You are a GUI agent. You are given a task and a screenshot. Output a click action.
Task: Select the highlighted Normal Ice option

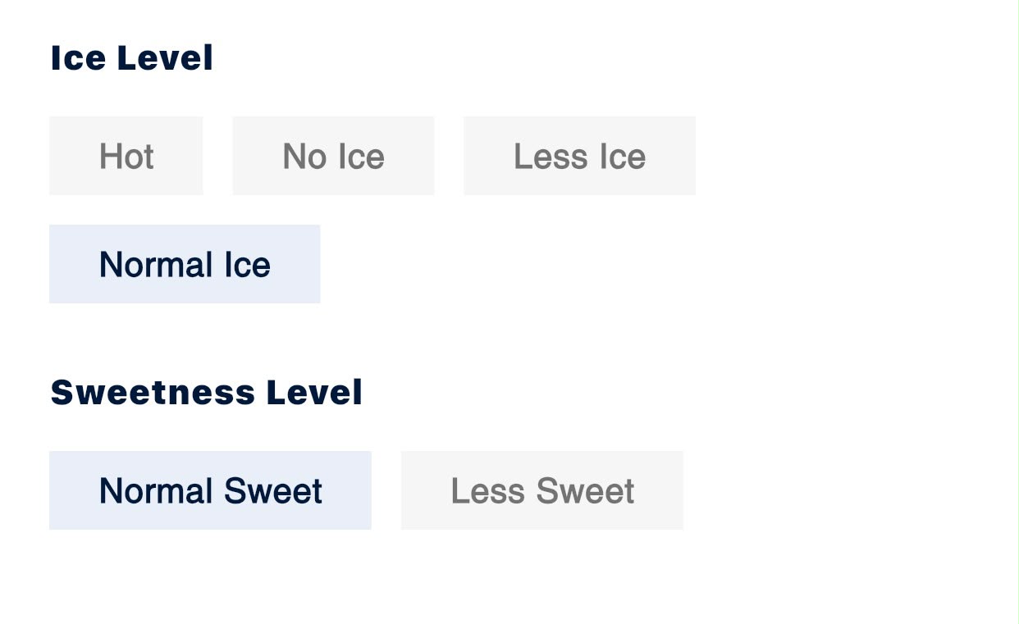(185, 264)
